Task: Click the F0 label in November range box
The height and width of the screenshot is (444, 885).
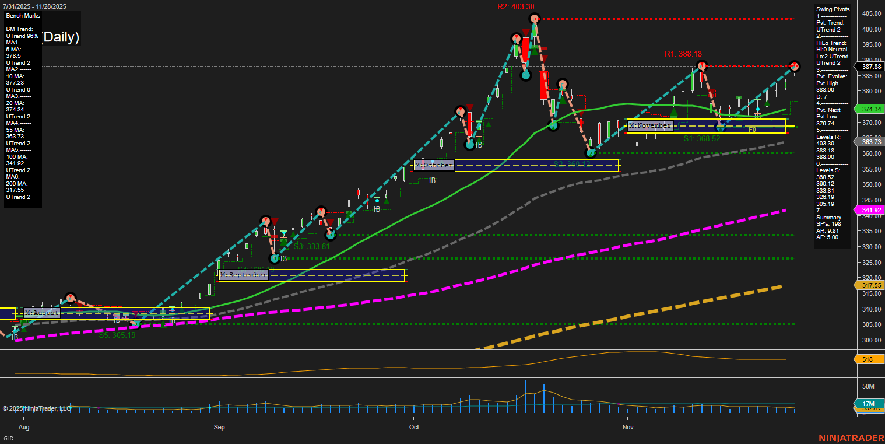Action: pyautogui.click(x=752, y=130)
